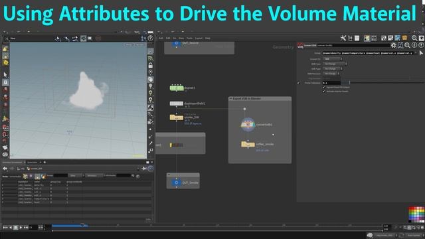
Task: Switch network to tree list view icon
Action: point(350,39)
